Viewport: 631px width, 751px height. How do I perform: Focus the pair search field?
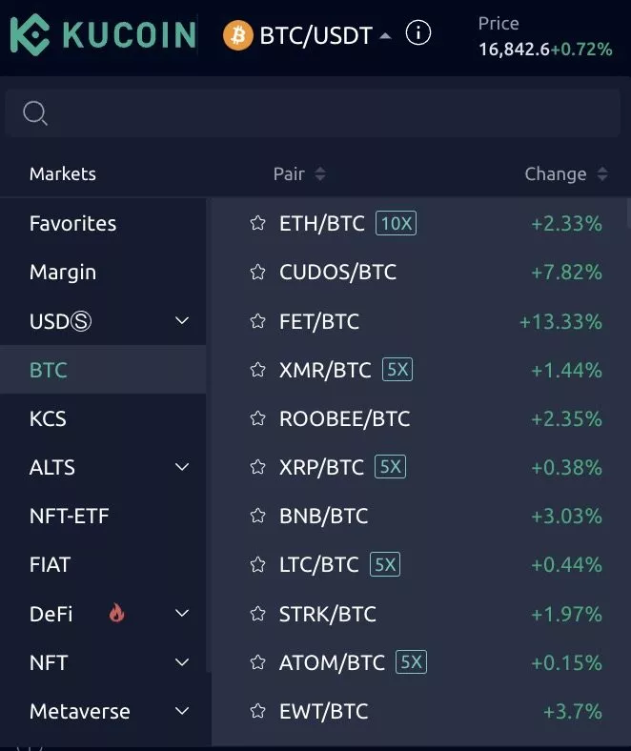[313, 113]
